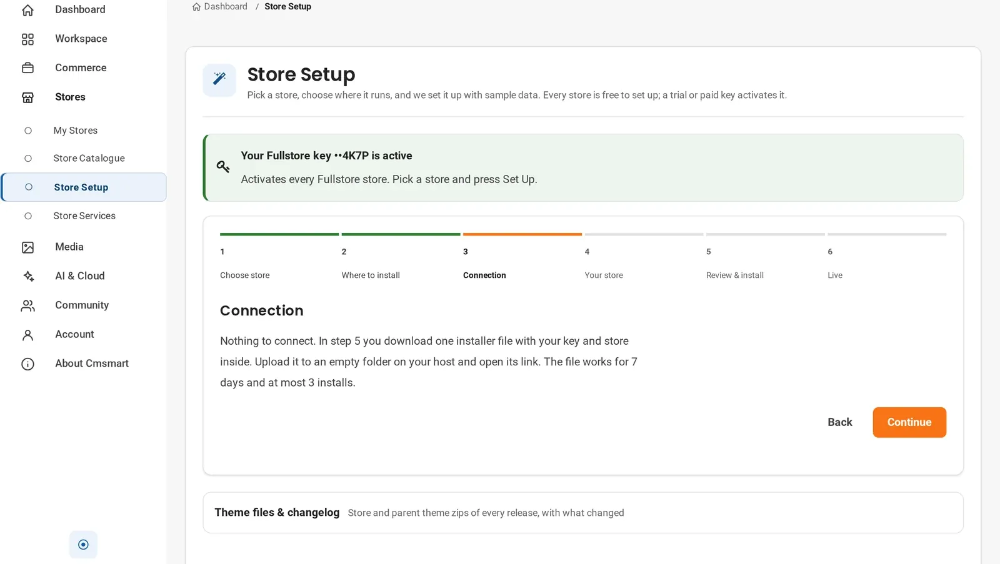Viewport: 1000px width, 564px height.
Task: Click the Dashboard home icon in sidebar
Action: tap(27, 10)
